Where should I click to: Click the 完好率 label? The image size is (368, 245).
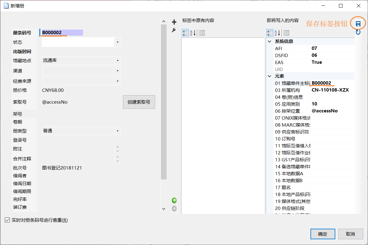(20, 199)
